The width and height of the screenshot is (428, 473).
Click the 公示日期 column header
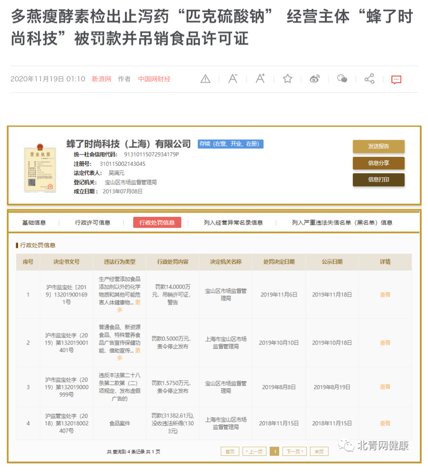click(332, 262)
